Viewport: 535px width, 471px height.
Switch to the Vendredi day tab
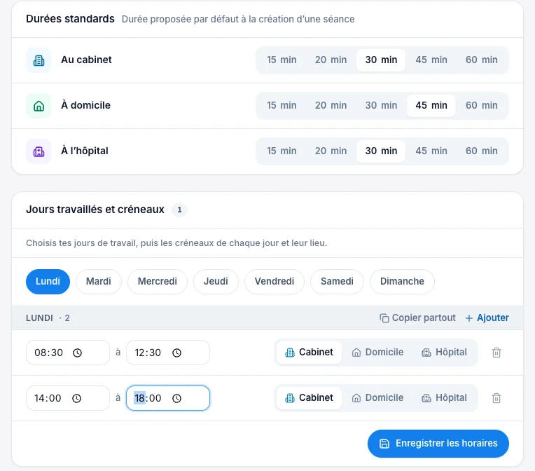tap(275, 282)
